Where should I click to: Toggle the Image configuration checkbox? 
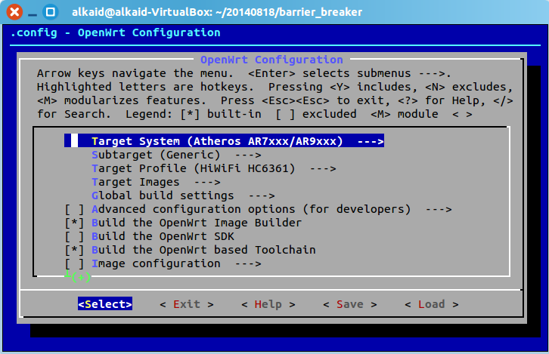[x=74, y=264]
